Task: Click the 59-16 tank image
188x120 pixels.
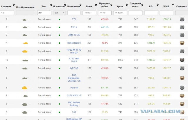Action: tap(26, 27)
